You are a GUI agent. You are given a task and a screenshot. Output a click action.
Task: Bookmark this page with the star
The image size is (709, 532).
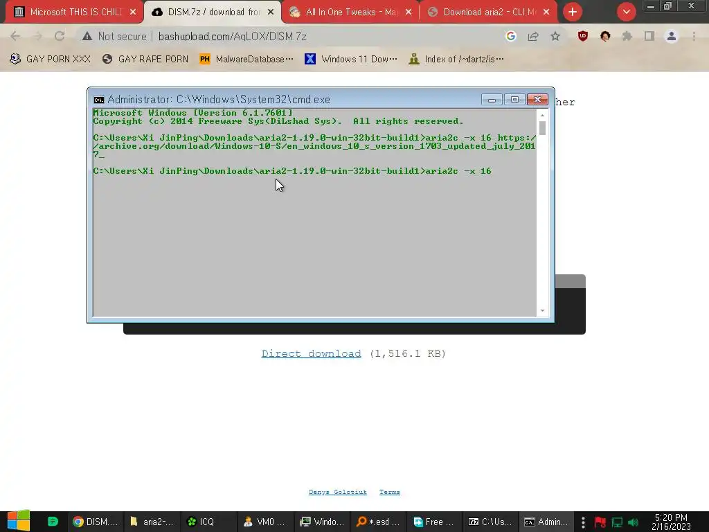pyautogui.click(x=555, y=36)
